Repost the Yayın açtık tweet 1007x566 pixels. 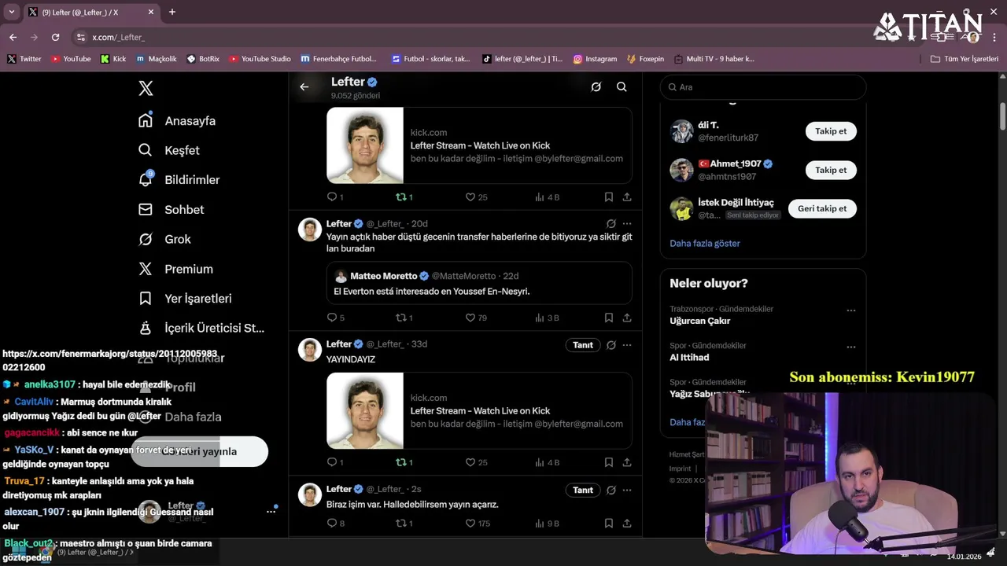[x=404, y=318]
